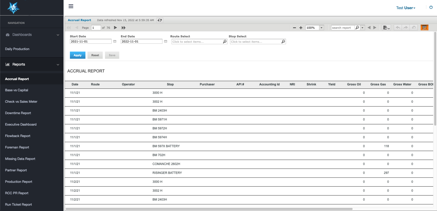Screen dimensions: 437x211
Task: Open the Start Date calendar picker
Action: coord(115,41)
